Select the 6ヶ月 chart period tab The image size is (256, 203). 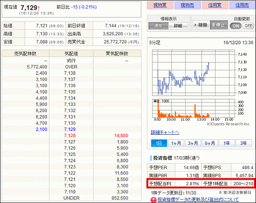[211, 143]
